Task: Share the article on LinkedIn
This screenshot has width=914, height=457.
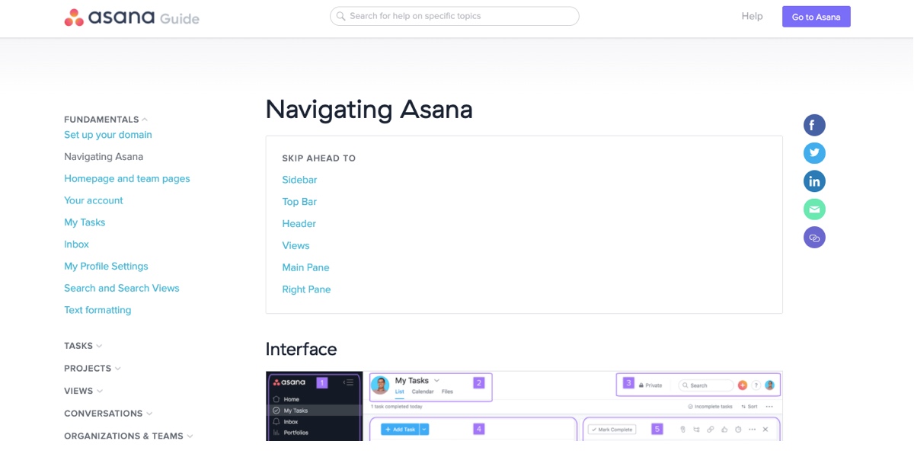Action: click(814, 181)
